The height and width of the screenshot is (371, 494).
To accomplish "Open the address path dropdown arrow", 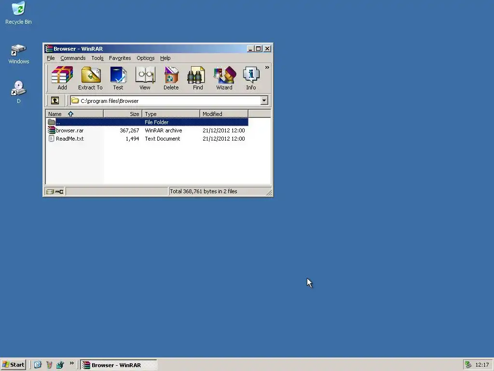I will click(264, 100).
